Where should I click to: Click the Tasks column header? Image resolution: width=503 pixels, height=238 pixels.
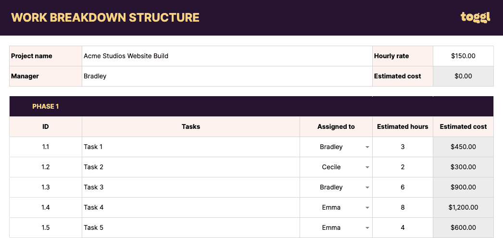pos(190,126)
